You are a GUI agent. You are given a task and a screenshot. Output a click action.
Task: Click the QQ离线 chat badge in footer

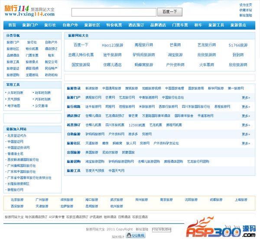click(x=136, y=235)
